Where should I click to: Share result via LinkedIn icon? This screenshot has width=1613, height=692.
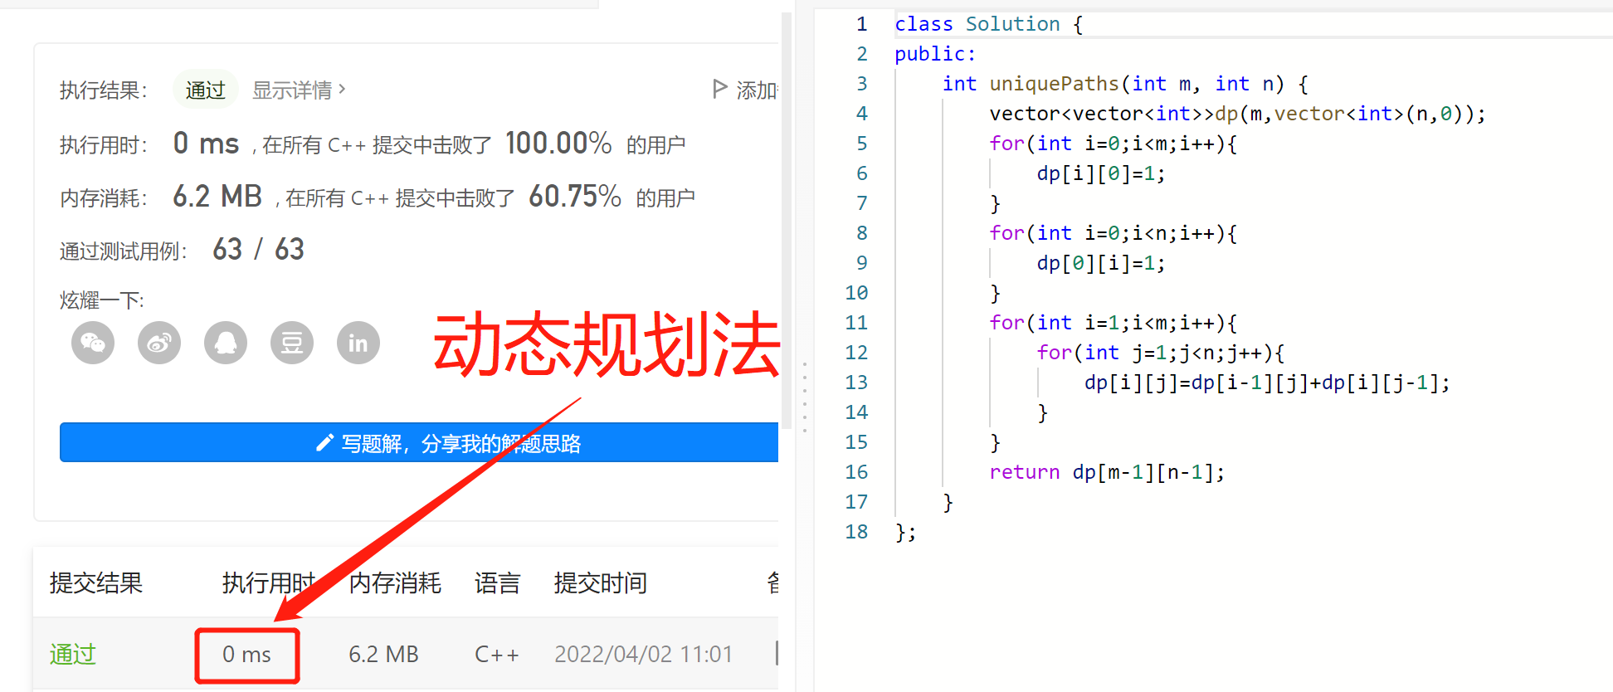(358, 343)
